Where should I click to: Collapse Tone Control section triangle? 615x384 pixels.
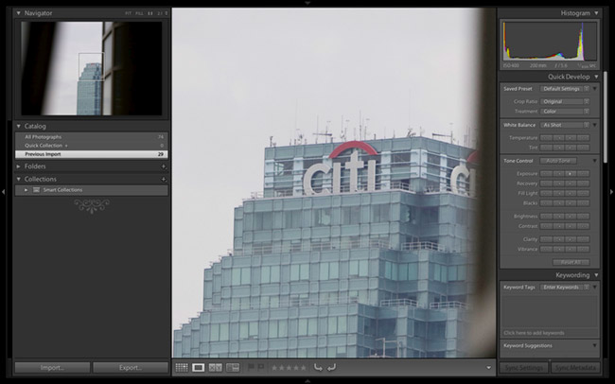pos(595,161)
